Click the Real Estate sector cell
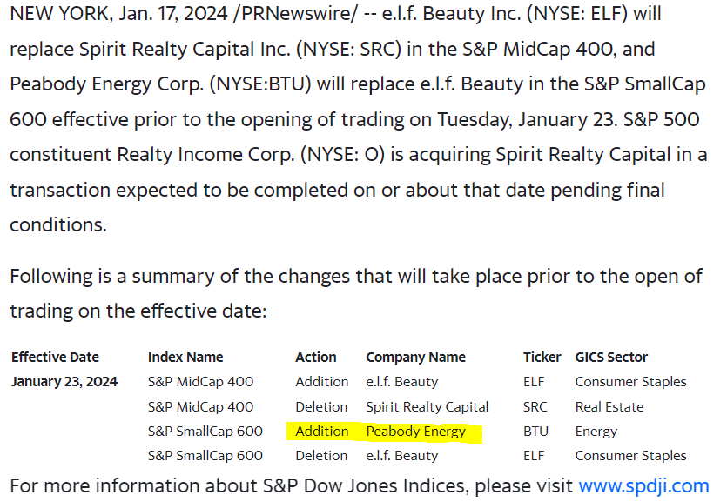 pyautogui.click(x=609, y=406)
